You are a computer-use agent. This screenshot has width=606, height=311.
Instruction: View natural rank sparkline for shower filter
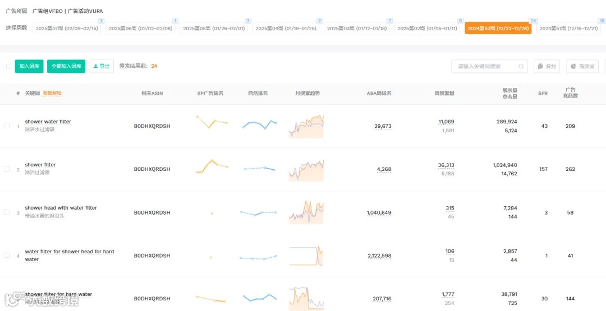[x=259, y=169]
